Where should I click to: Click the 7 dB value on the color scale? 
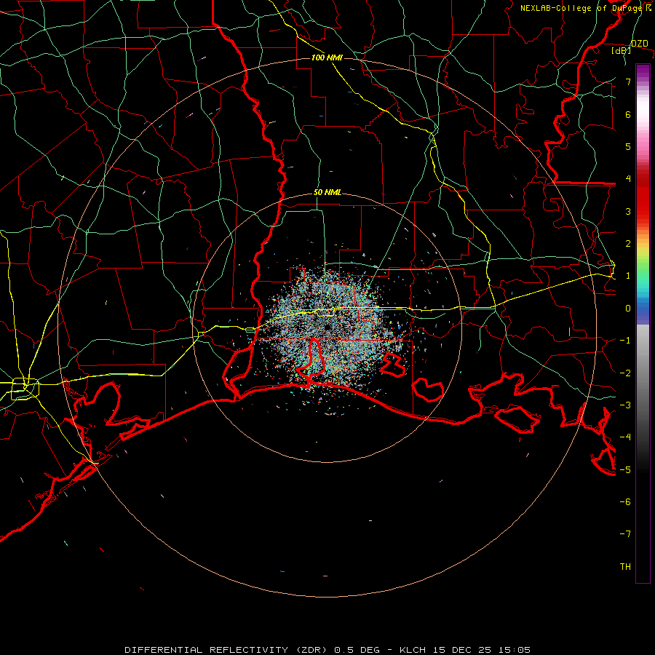628,82
